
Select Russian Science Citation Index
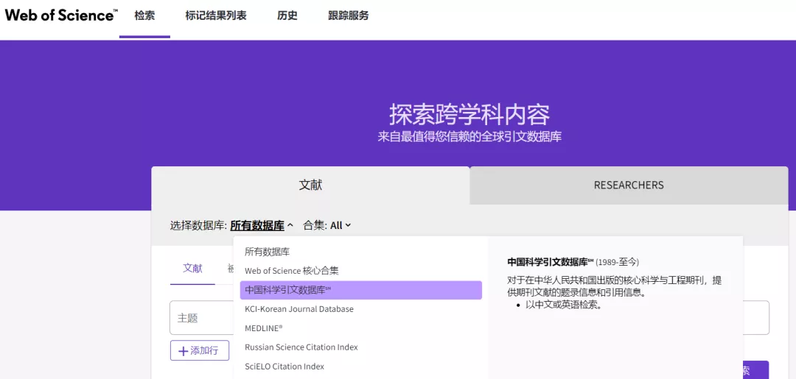tap(361, 347)
